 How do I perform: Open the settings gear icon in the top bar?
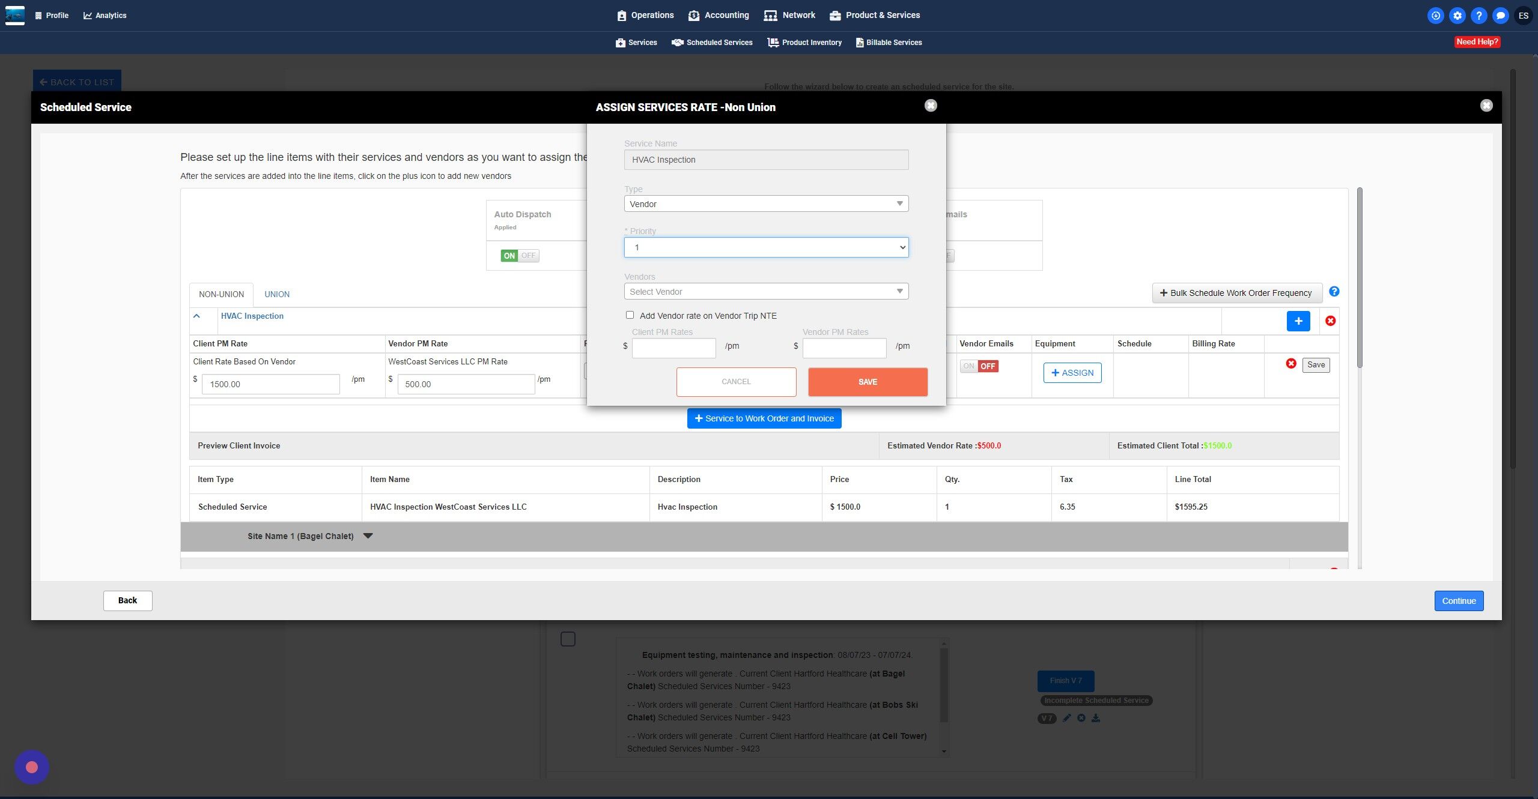click(1457, 16)
